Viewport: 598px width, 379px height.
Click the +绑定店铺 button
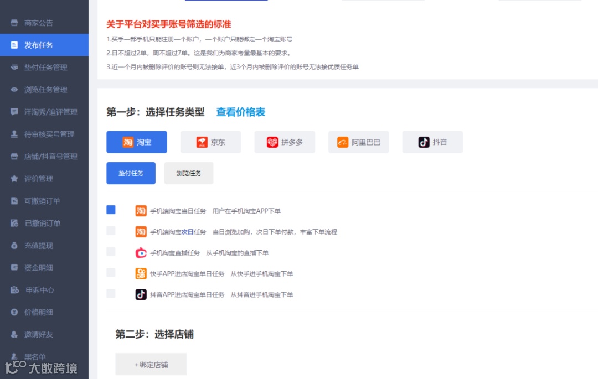point(151,365)
